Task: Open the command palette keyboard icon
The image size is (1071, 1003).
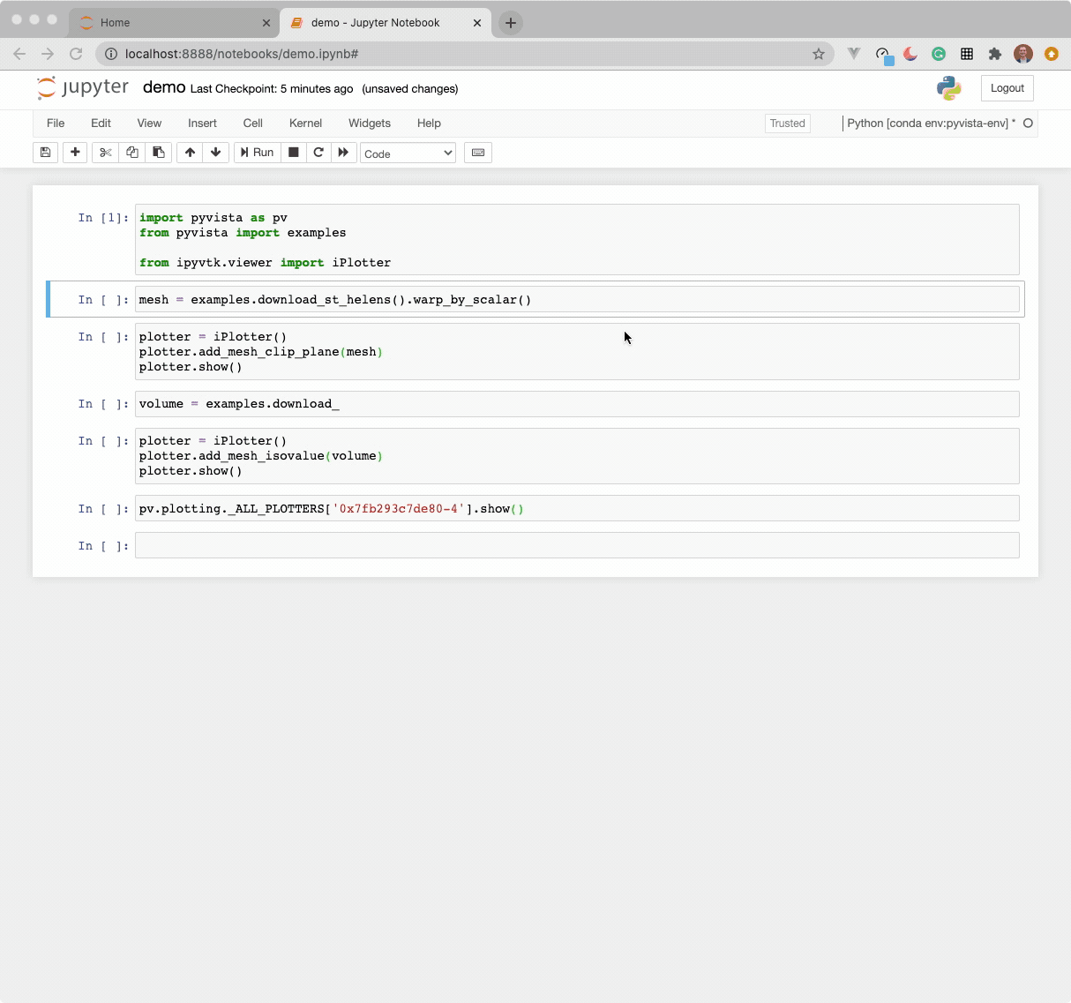Action: click(478, 153)
